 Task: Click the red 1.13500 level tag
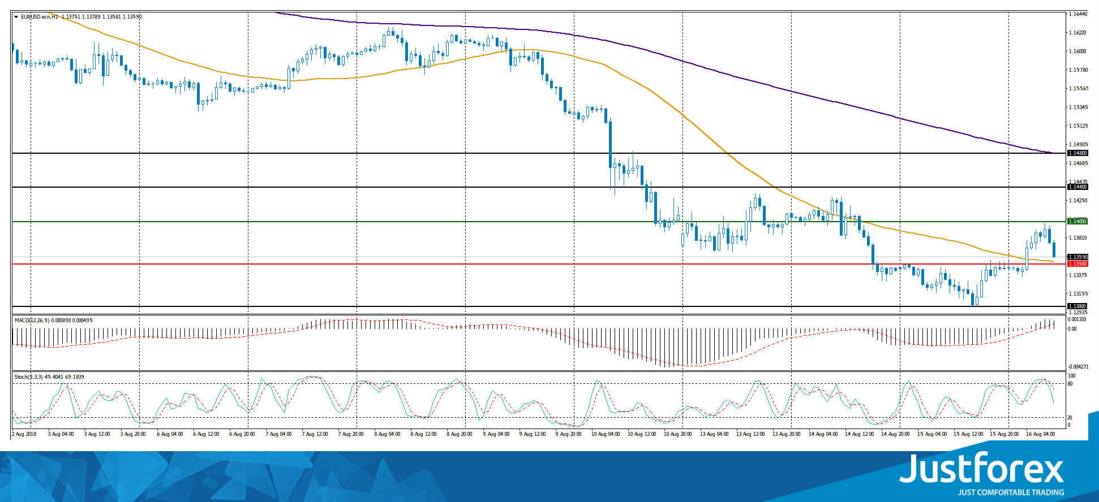1077,264
